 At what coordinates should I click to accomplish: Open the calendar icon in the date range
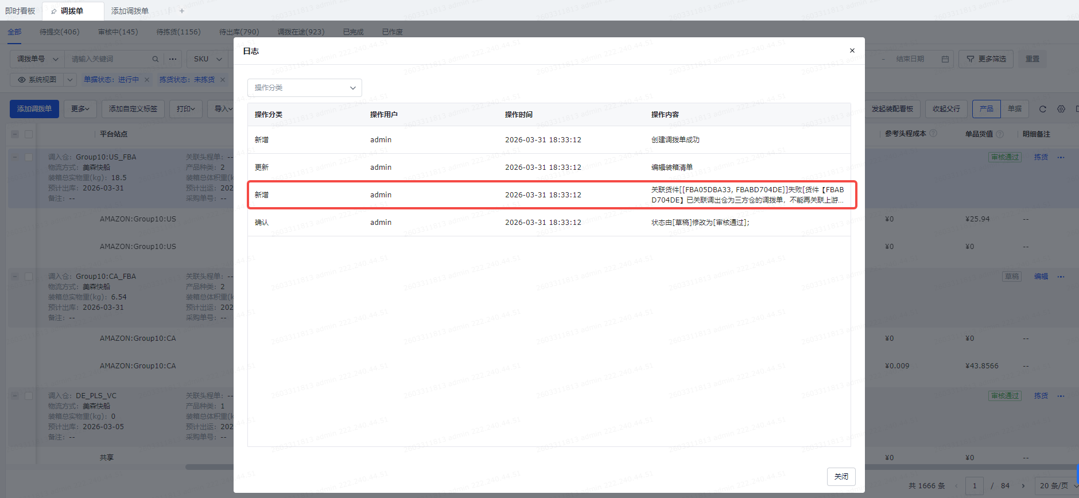pyautogui.click(x=945, y=59)
